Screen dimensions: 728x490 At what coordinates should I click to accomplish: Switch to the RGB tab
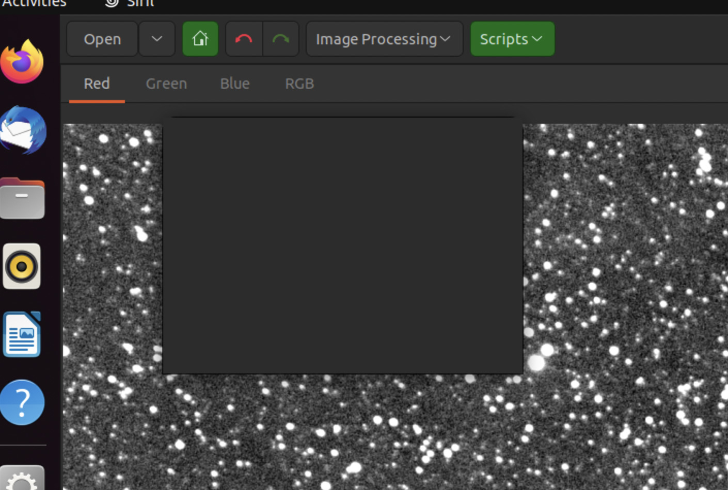point(299,84)
